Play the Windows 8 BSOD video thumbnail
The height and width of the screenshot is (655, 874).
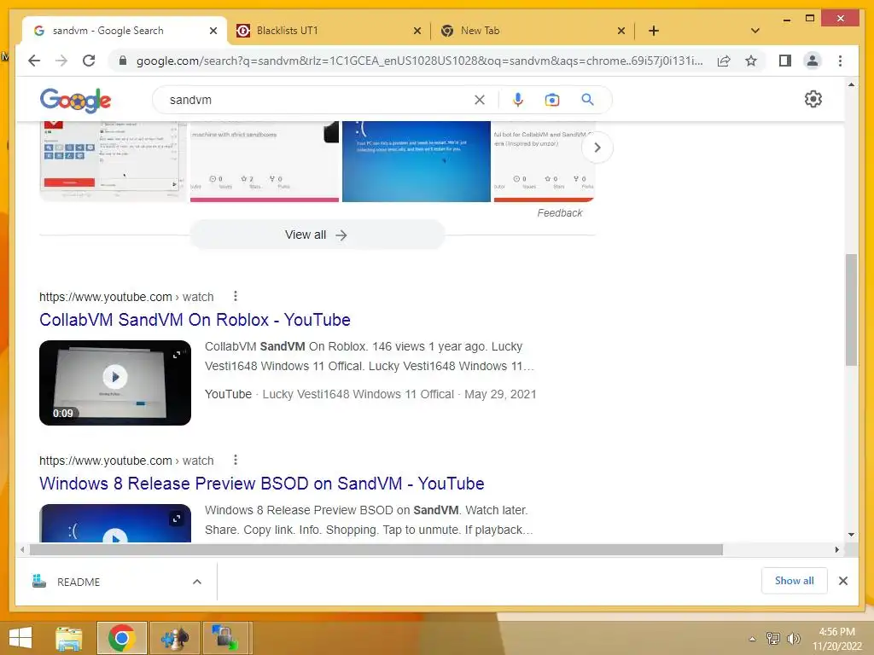click(115, 524)
